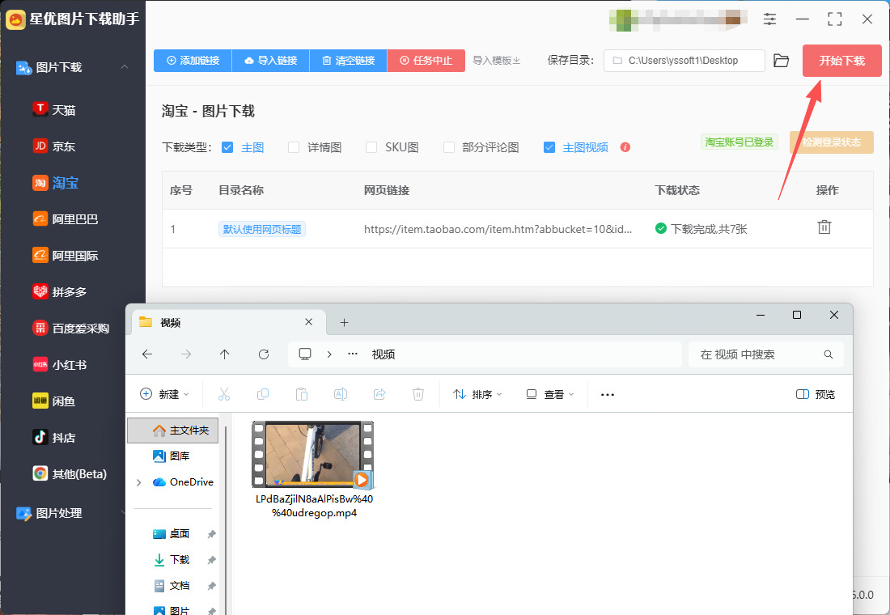Viewport: 890px width, 615px height.
Task: Open 抖店 platform in sidebar
Action: pos(64,437)
